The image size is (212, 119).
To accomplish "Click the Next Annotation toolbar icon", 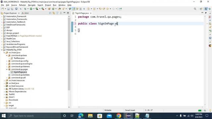I will pos(88,9).
